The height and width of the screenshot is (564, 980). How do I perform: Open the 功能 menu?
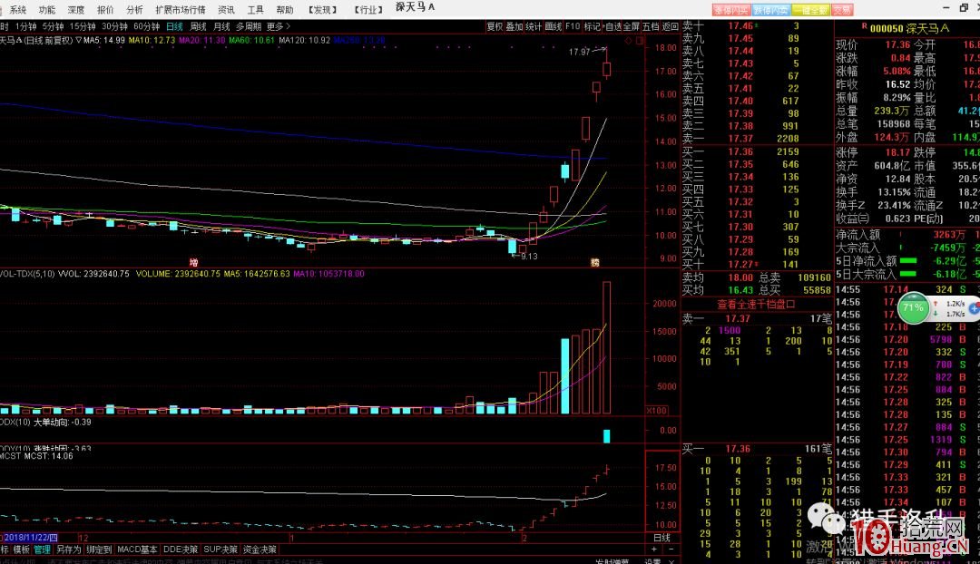(47, 9)
